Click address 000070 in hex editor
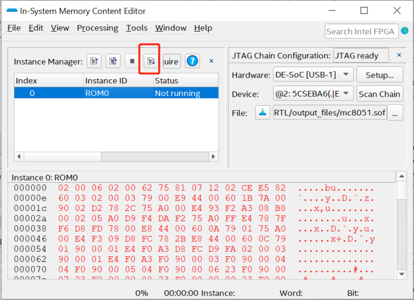 [30, 270]
